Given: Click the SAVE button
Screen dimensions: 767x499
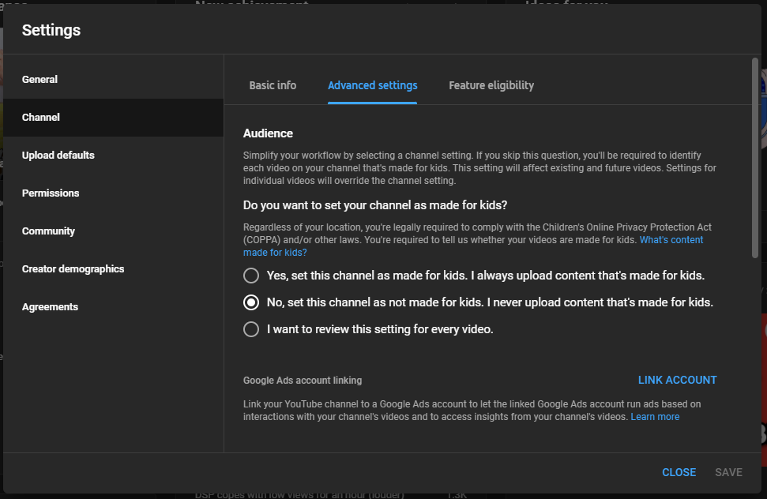Looking at the screenshot, I should [728, 472].
